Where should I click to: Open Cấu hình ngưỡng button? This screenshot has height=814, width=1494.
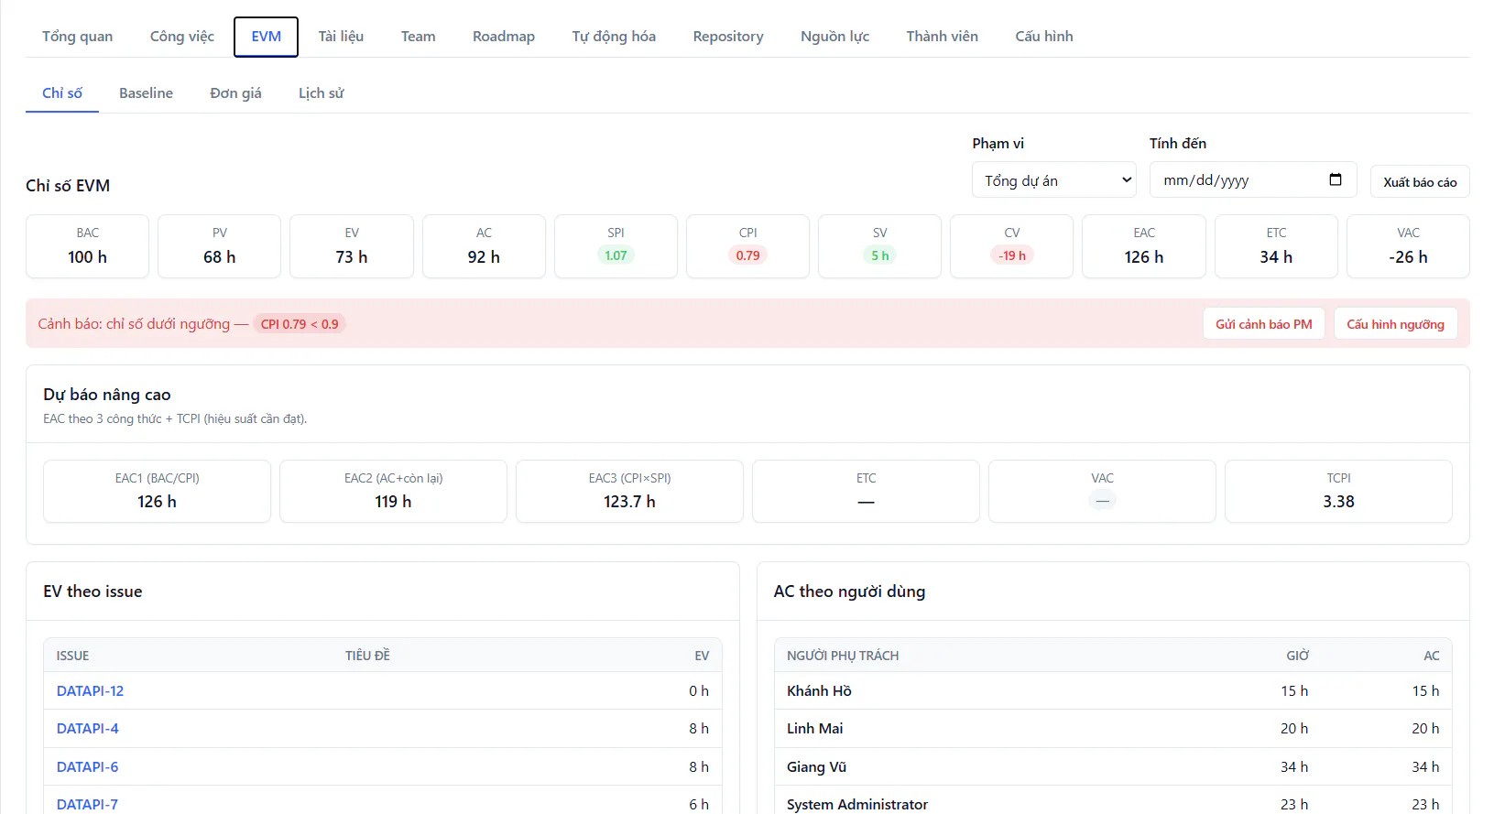coord(1395,324)
